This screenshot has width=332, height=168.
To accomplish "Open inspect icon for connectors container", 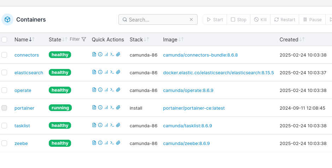I will [x=100, y=54].
